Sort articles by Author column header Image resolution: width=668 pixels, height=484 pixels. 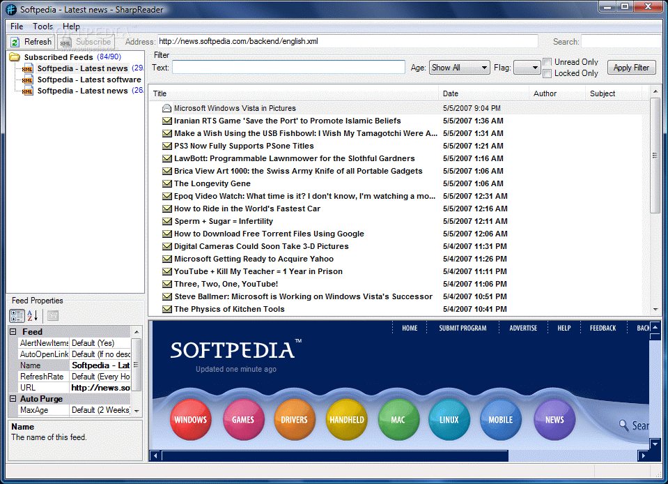557,93
